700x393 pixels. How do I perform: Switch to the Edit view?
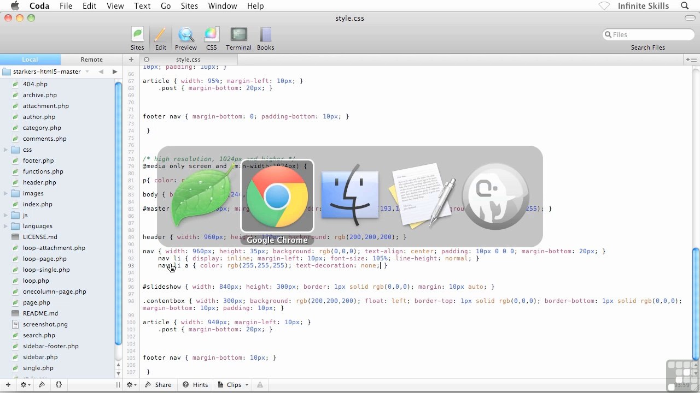tap(160, 39)
